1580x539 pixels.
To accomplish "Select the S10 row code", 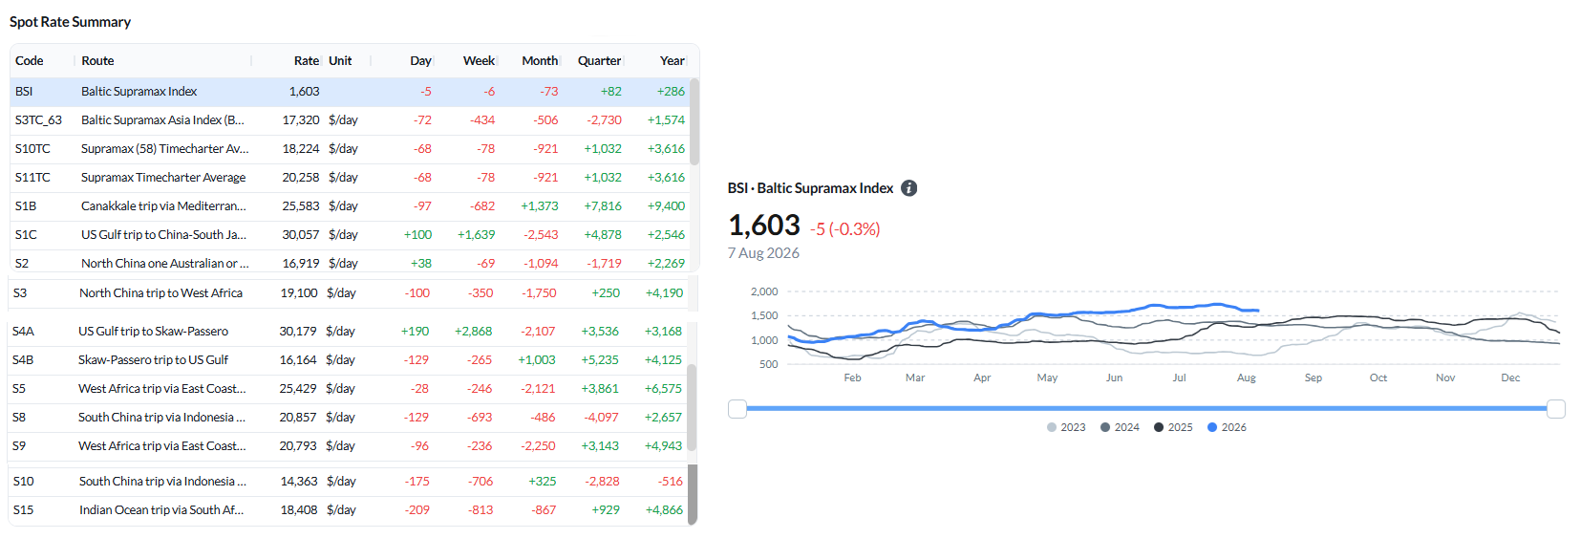I will [24, 482].
